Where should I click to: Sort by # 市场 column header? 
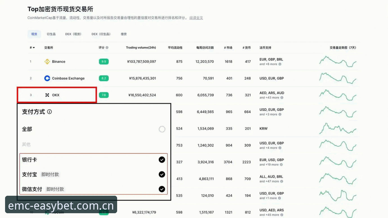pos(228,48)
